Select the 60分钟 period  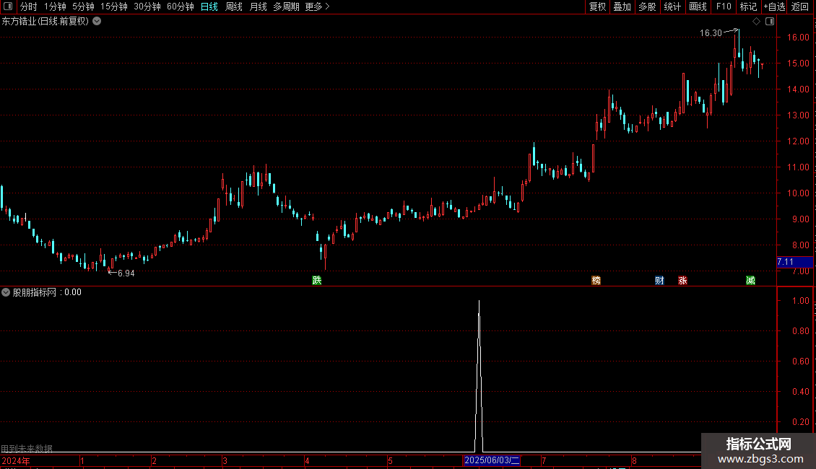(180, 6)
